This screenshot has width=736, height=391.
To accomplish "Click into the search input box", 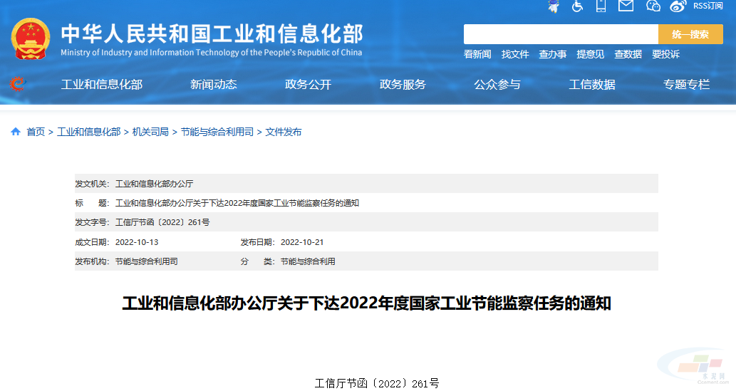I will coord(561,34).
